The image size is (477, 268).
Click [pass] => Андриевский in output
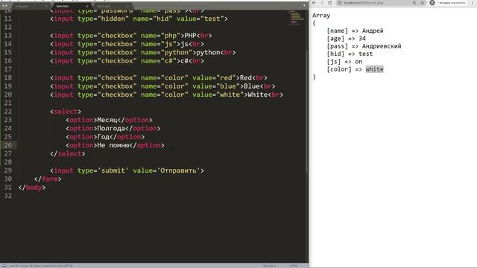coord(364,46)
